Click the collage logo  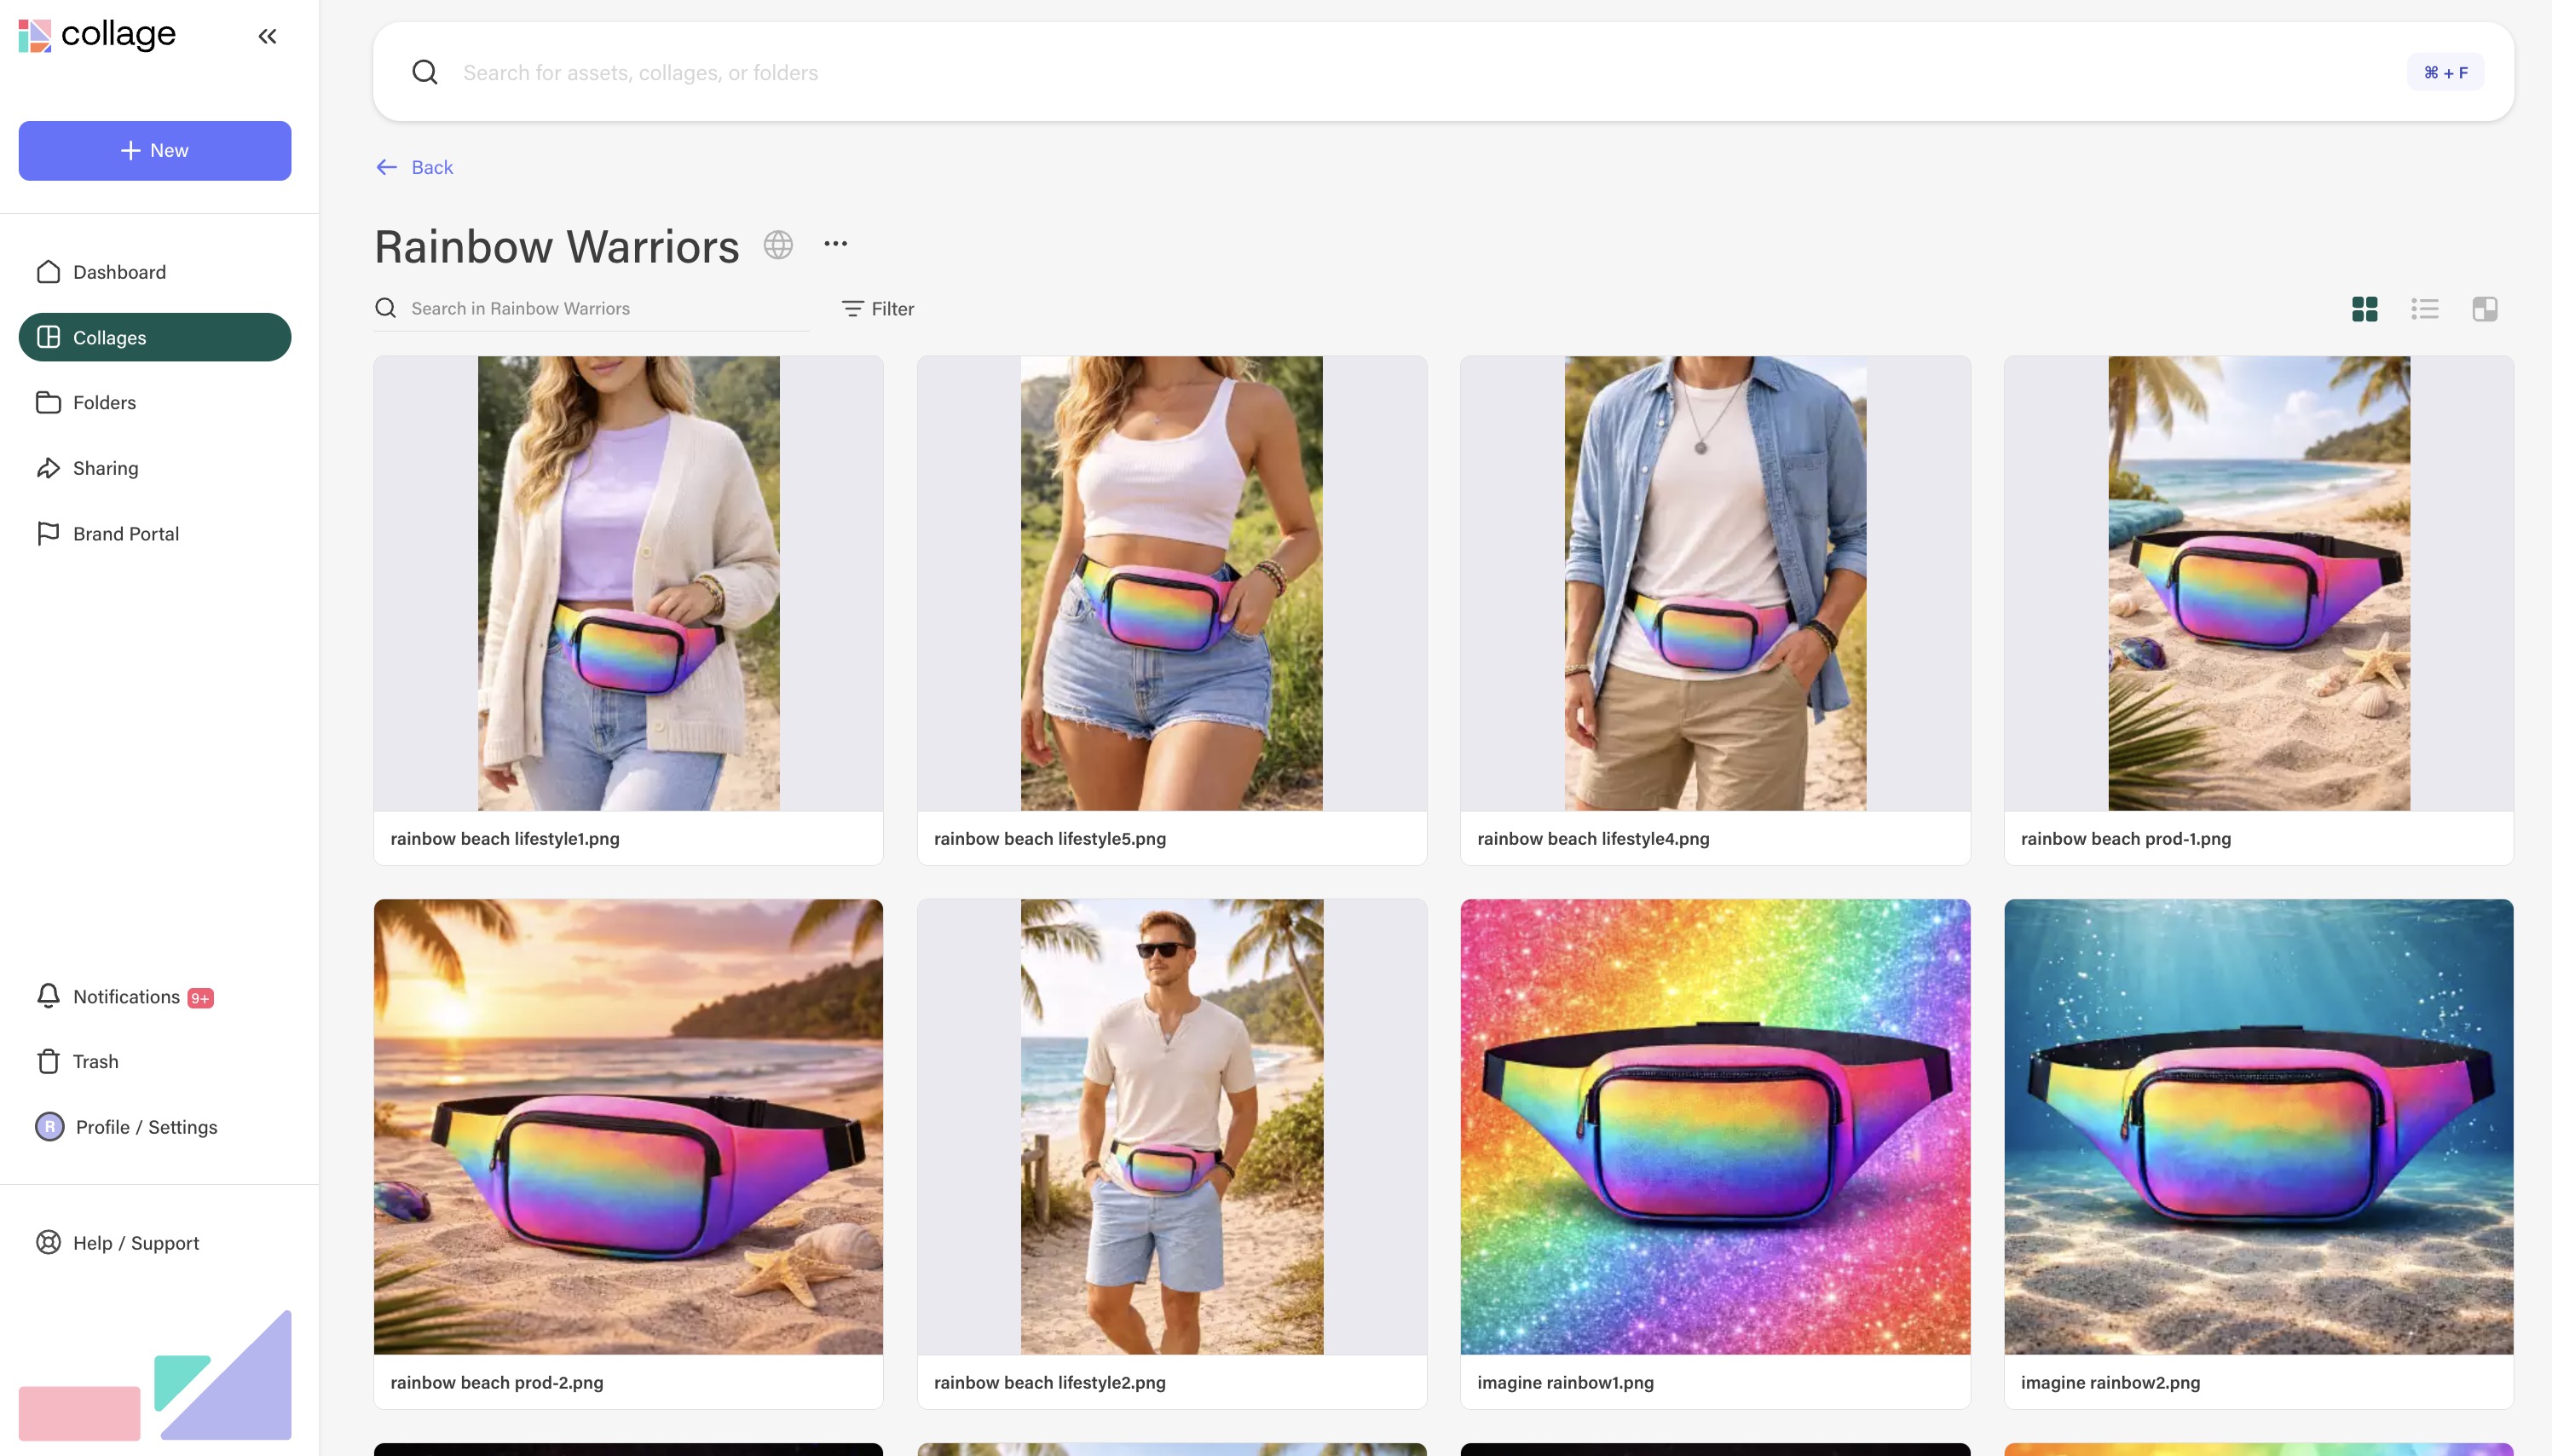[97, 35]
